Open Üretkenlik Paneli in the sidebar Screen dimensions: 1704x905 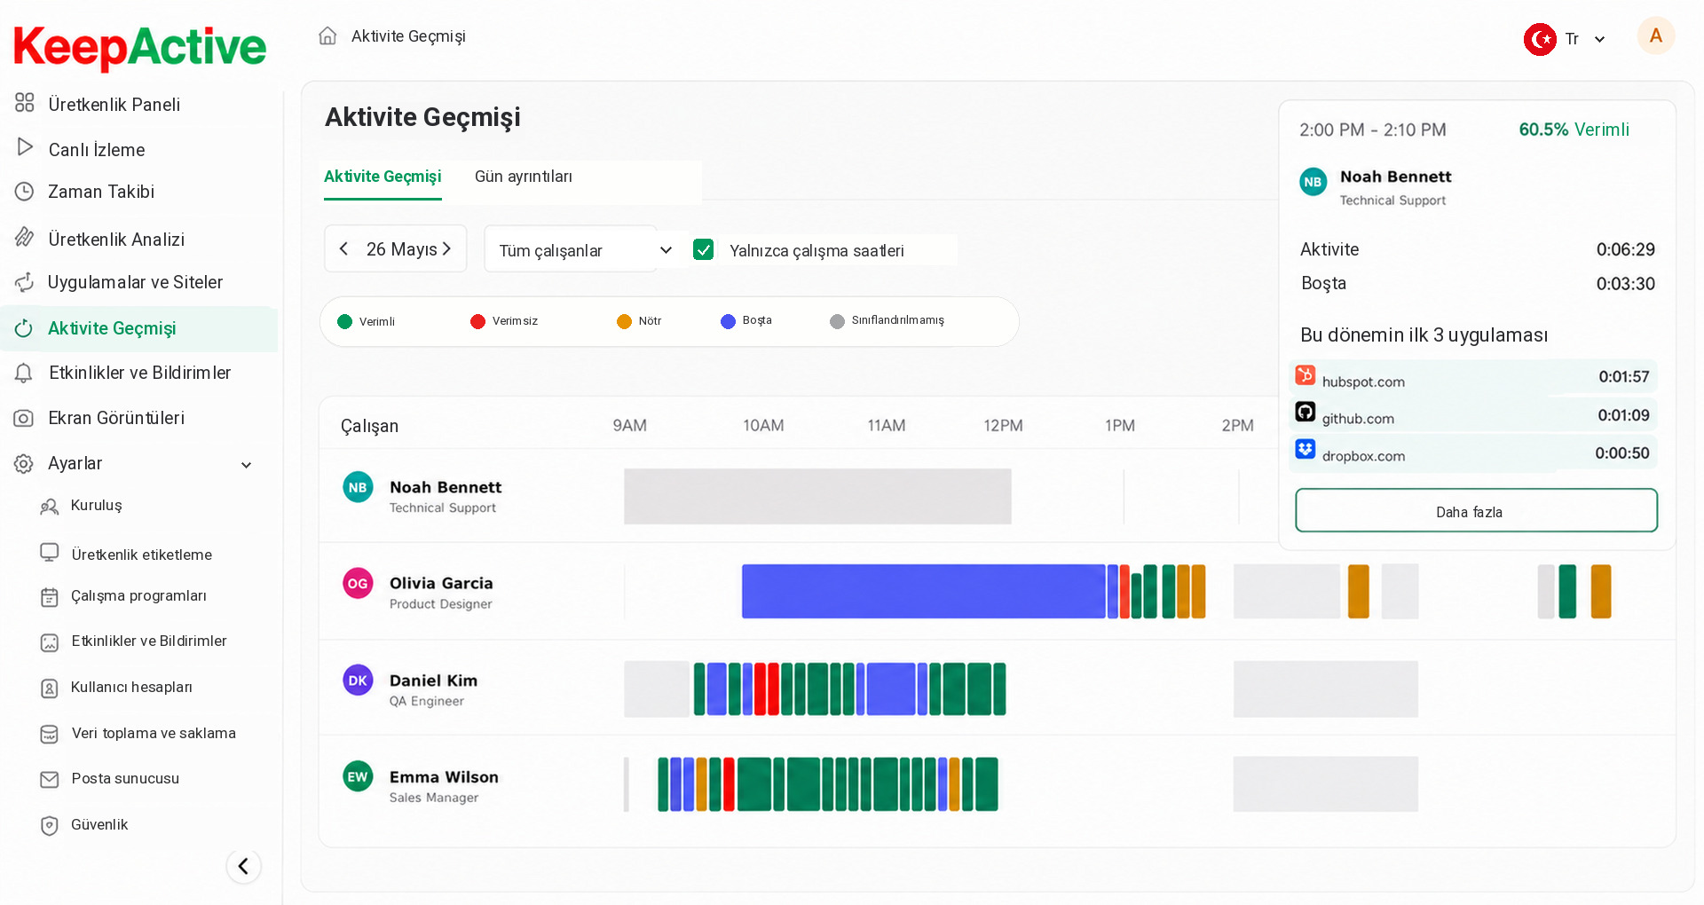[x=114, y=105]
